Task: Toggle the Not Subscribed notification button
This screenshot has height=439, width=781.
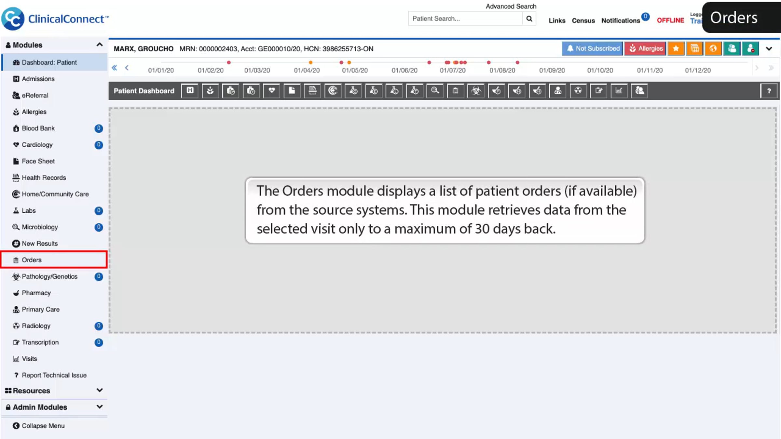Action: pos(592,48)
